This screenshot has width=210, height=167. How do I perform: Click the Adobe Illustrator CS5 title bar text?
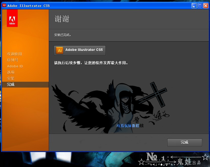point(29,6)
